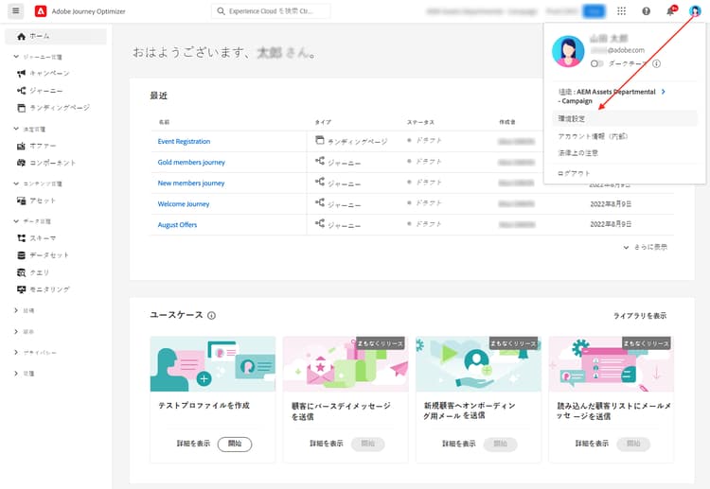Click the キャンペーン megaphone icon
The height and width of the screenshot is (489, 710).
(x=21, y=73)
